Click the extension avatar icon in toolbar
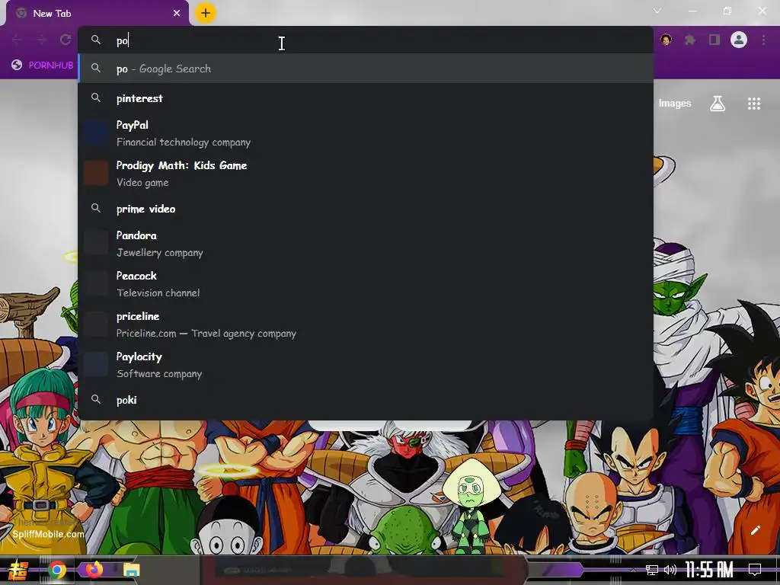Viewport: 780px width, 585px height. click(x=666, y=40)
